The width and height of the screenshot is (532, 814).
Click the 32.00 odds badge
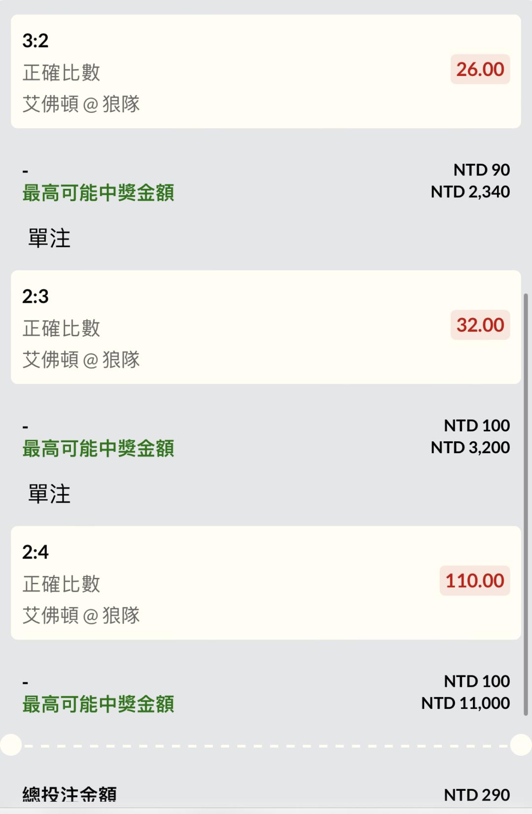tap(480, 325)
